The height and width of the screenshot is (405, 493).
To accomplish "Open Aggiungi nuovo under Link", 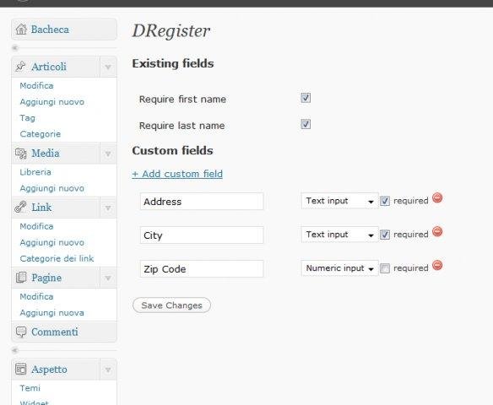I will click(x=51, y=242).
